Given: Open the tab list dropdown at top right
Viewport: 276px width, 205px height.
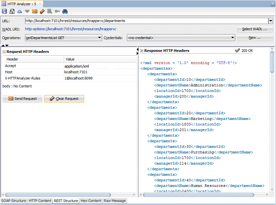Looking at the screenshot, I should [x=273, y=4].
